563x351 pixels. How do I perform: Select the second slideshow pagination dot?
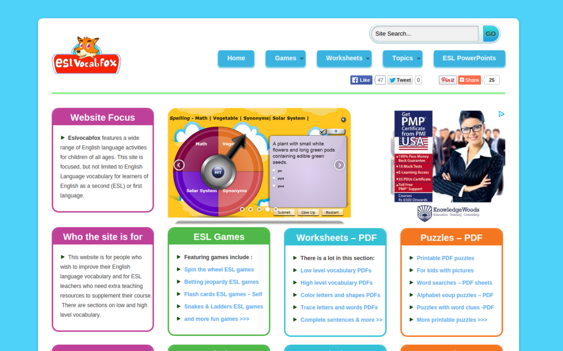251,209
